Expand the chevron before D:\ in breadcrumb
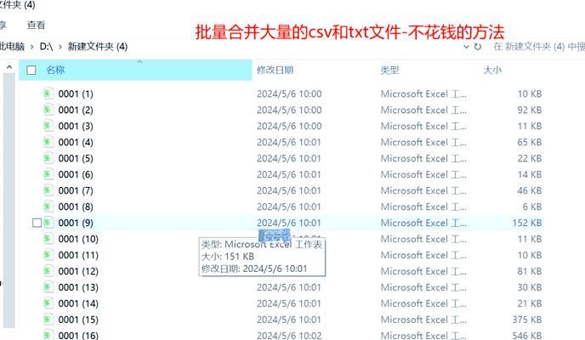The width and height of the screenshot is (585, 340). tap(31, 47)
